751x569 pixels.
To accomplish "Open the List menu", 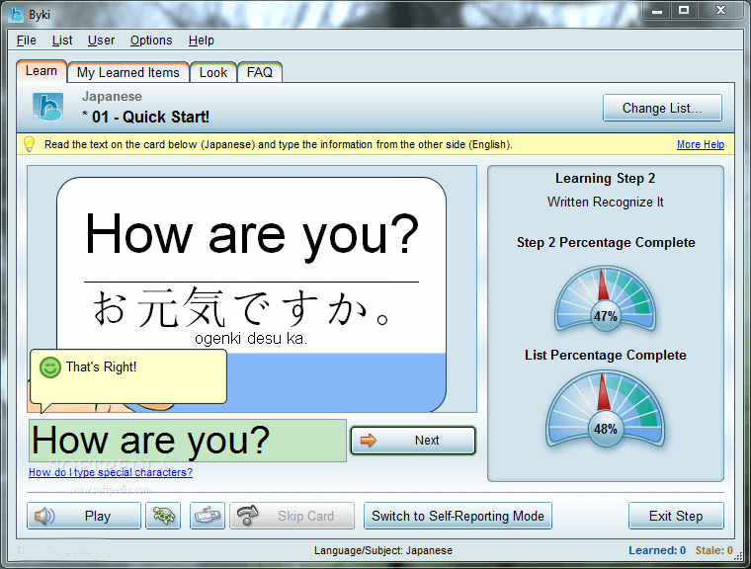I will pos(62,41).
